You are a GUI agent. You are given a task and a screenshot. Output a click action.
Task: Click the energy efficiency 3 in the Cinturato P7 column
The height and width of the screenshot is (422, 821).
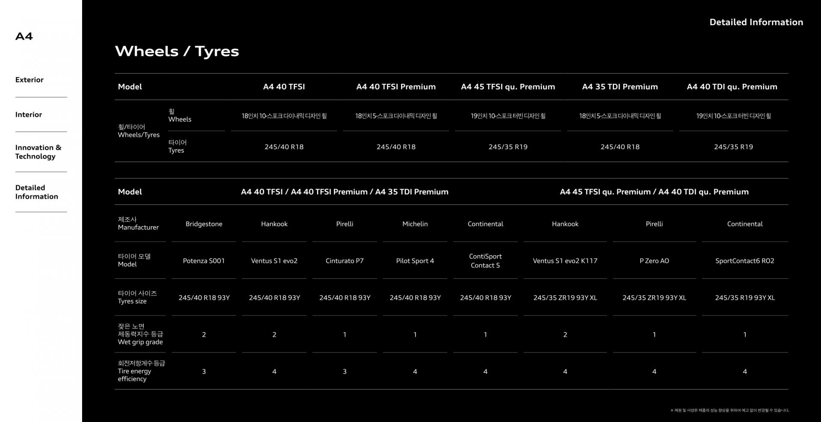[x=345, y=372]
